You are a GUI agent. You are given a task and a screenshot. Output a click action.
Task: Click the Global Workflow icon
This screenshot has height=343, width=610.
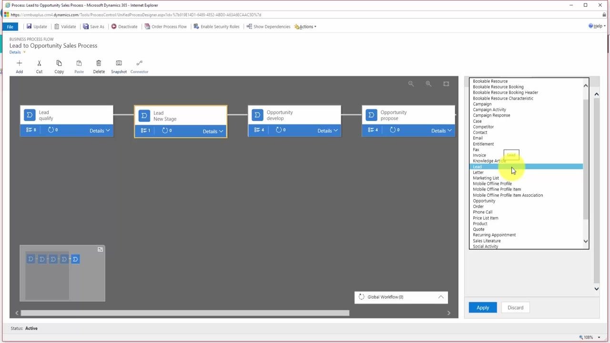(361, 297)
